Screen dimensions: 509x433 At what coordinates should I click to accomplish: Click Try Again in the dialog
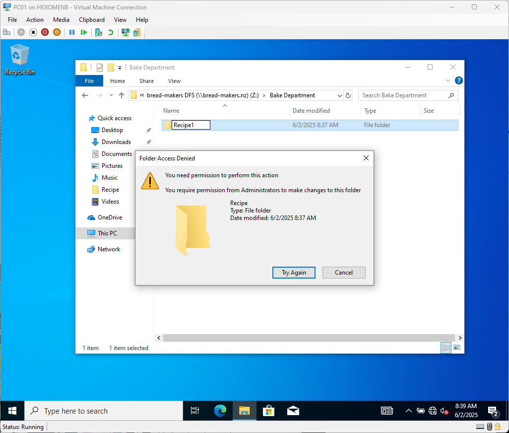(x=294, y=273)
